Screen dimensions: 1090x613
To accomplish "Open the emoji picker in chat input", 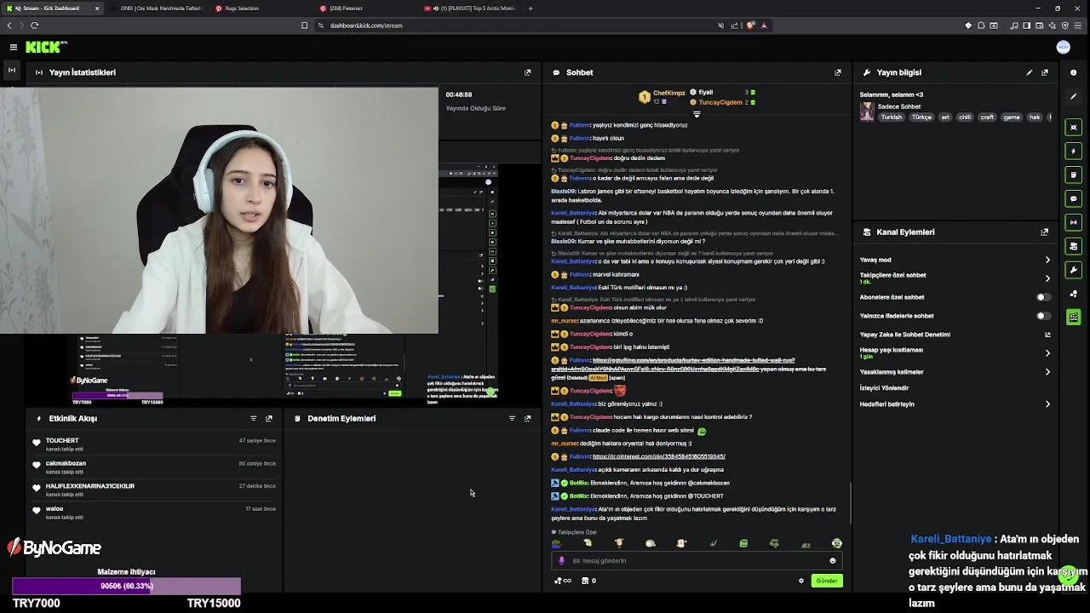I will pos(833,560).
